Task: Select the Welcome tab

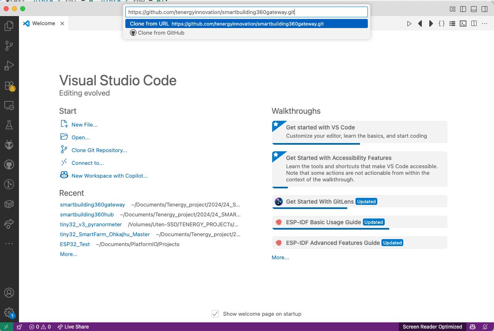Action: point(43,23)
